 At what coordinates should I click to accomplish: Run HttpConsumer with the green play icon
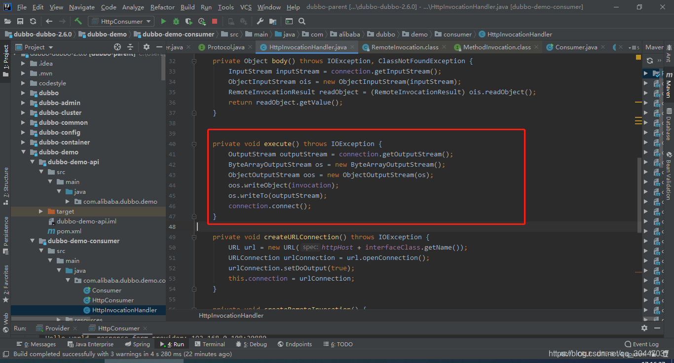pos(164,21)
